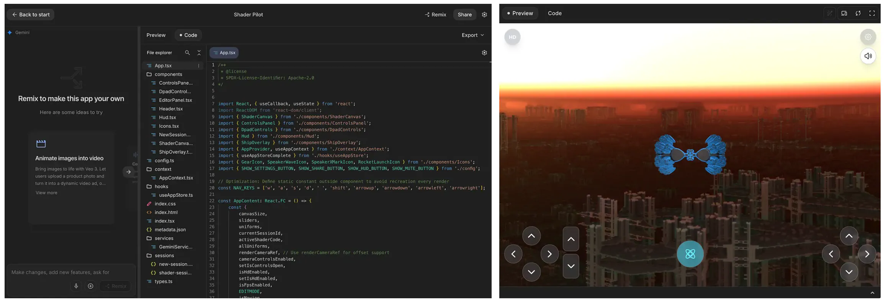Click the Remix button in the prompt box
Image resolution: width=886 pixels, height=304 pixels.
115,286
